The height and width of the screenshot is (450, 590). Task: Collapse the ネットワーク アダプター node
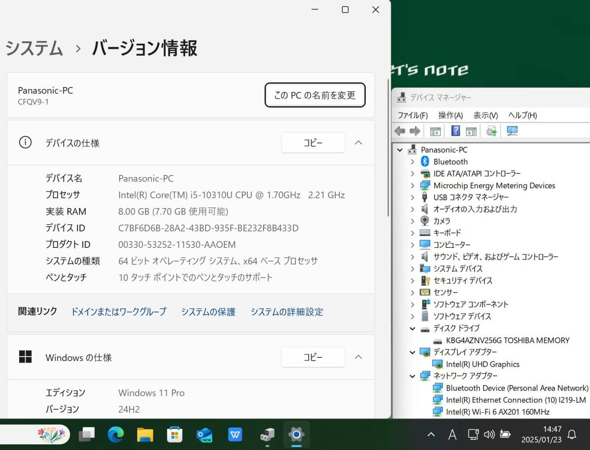413,376
